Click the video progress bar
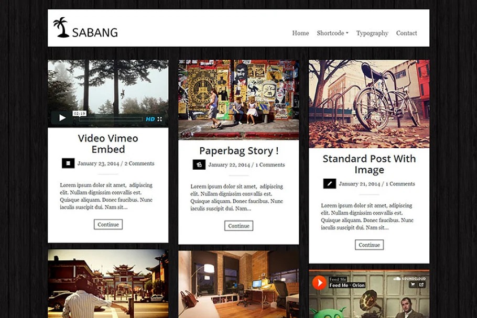Viewport: 477px width, 318px height. (111, 119)
